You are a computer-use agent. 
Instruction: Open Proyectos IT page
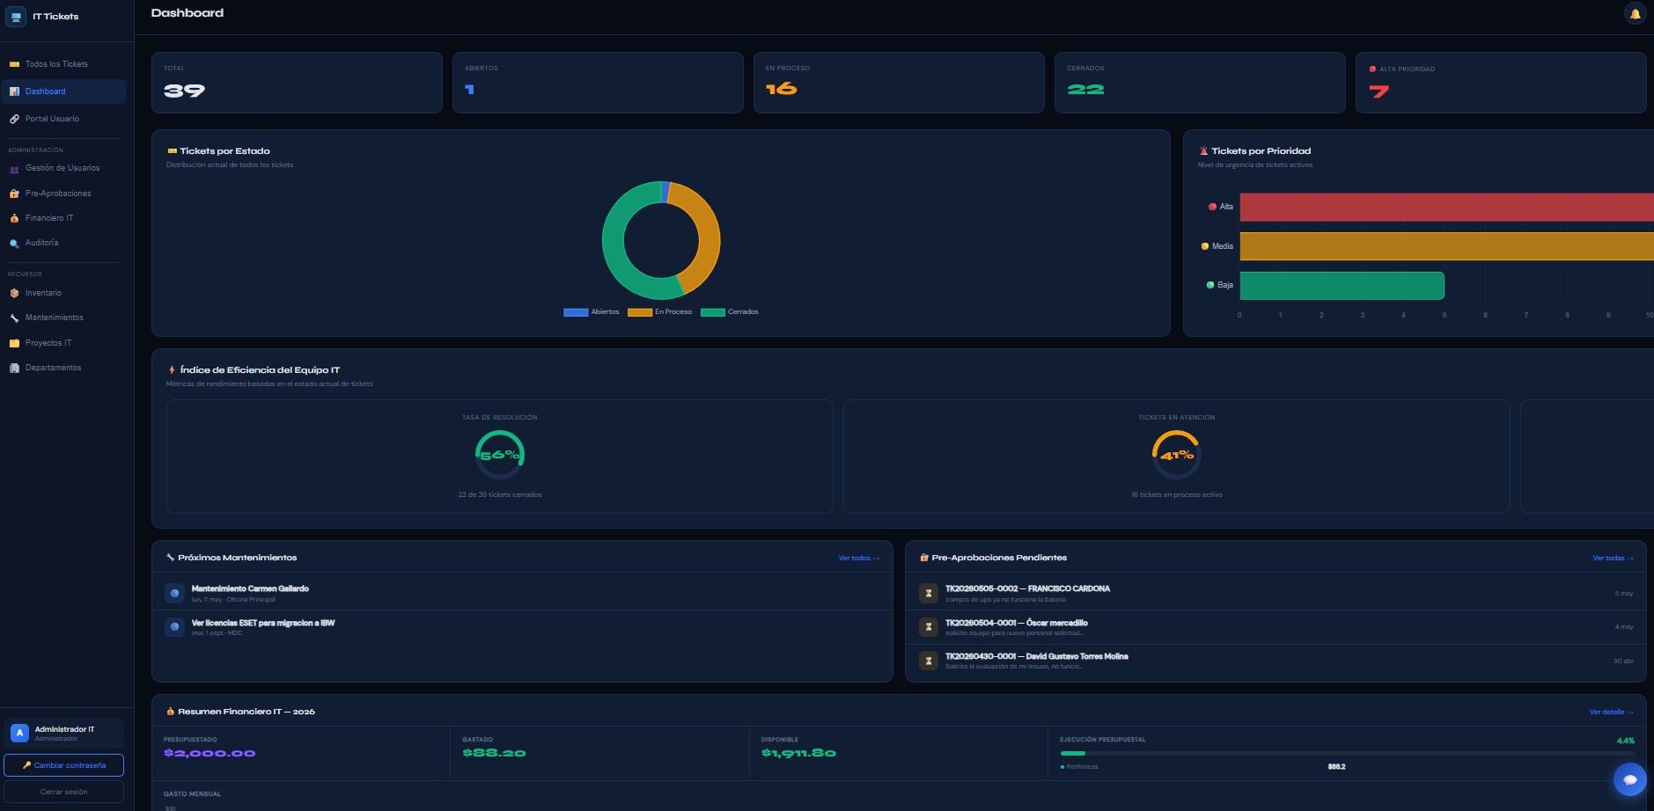click(x=63, y=343)
